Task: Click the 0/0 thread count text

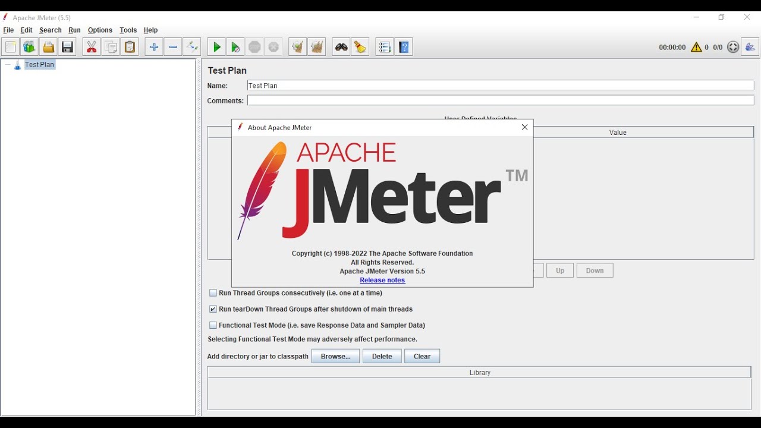Action: tap(718, 47)
